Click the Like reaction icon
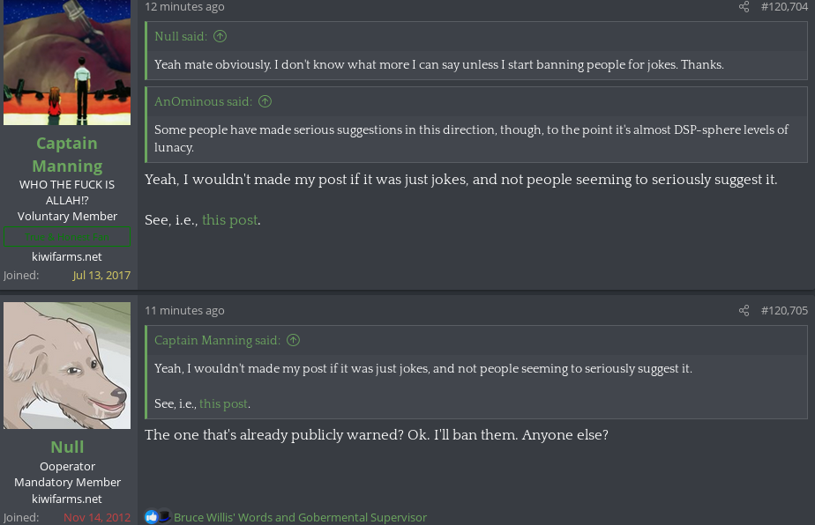Viewport: 815px width, 525px height. point(151,517)
